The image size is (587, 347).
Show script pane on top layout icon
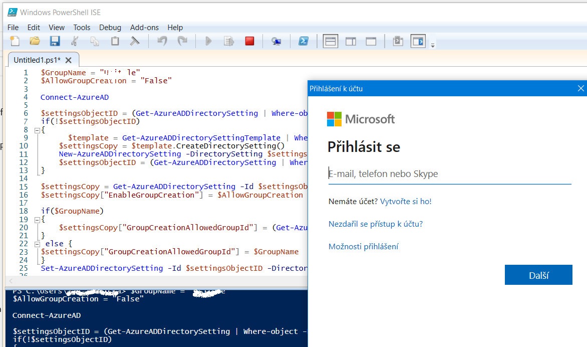coord(331,41)
